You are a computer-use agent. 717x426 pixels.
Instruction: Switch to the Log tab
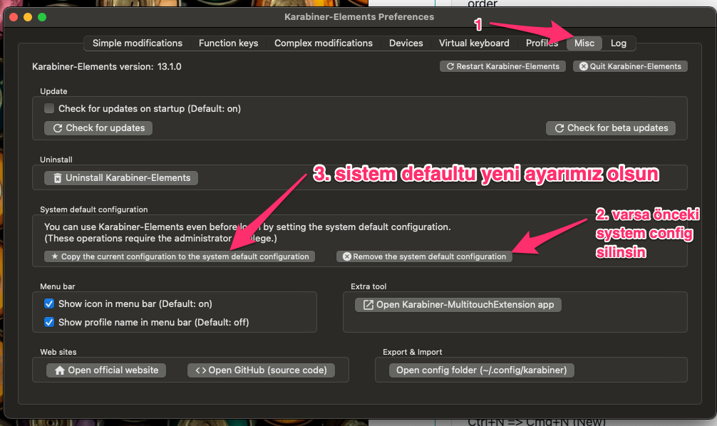619,43
